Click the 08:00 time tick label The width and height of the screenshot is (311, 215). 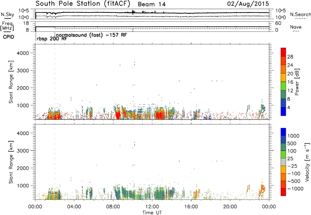pos(113,207)
